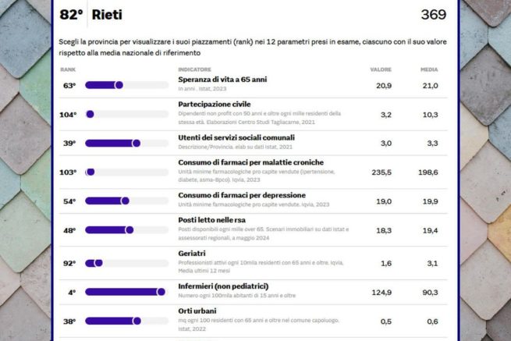This screenshot has width=511, height=341.
Task: Click the farmaci per depressione rank bar
Action: click(x=126, y=201)
